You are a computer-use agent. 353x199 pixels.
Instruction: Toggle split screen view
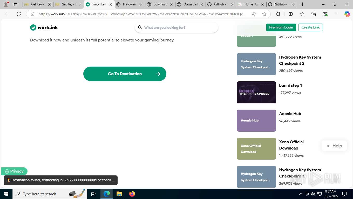[290, 14]
